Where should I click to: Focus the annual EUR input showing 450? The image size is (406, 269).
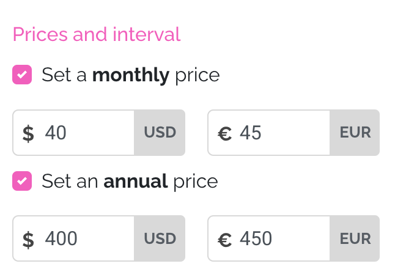pyautogui.click(x=269, y=238)
